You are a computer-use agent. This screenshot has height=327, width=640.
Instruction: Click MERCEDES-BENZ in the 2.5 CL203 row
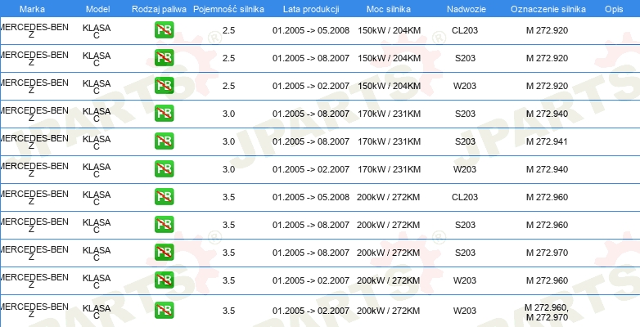(34, 30)
